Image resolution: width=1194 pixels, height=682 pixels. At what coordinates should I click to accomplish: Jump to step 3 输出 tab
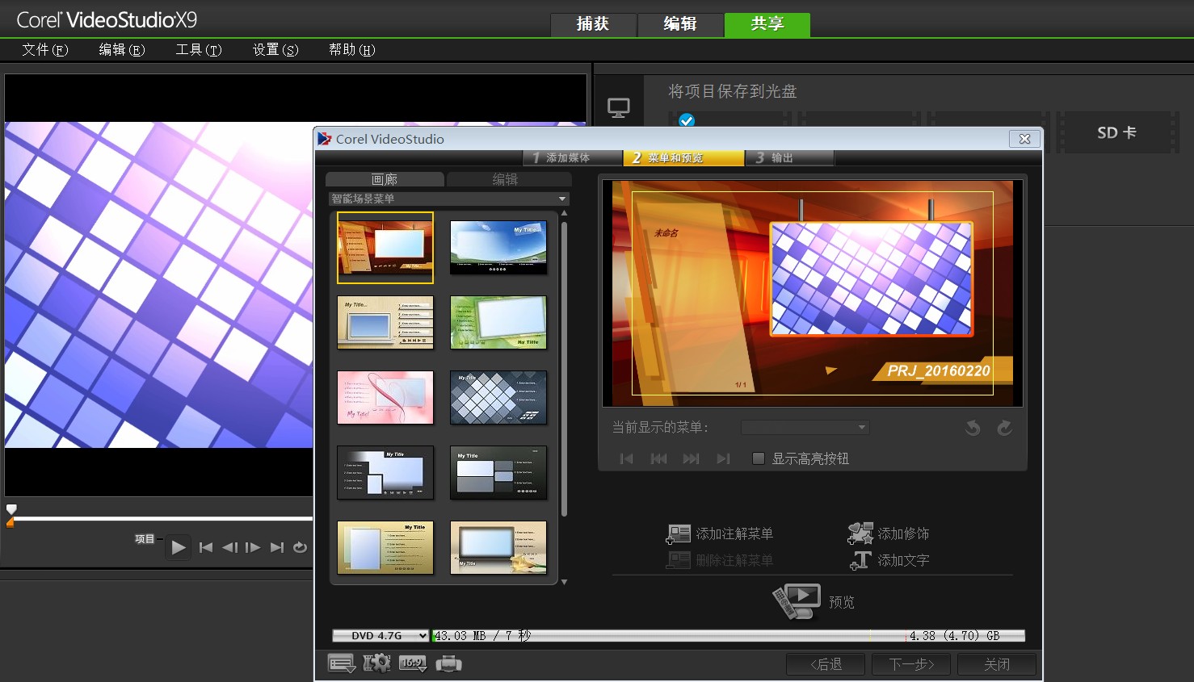click(788, 158)
